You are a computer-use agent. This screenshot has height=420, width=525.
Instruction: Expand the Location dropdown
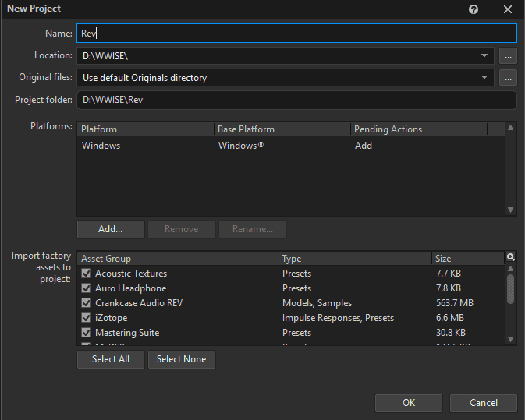pyautogui.click(x=484, y=56)
